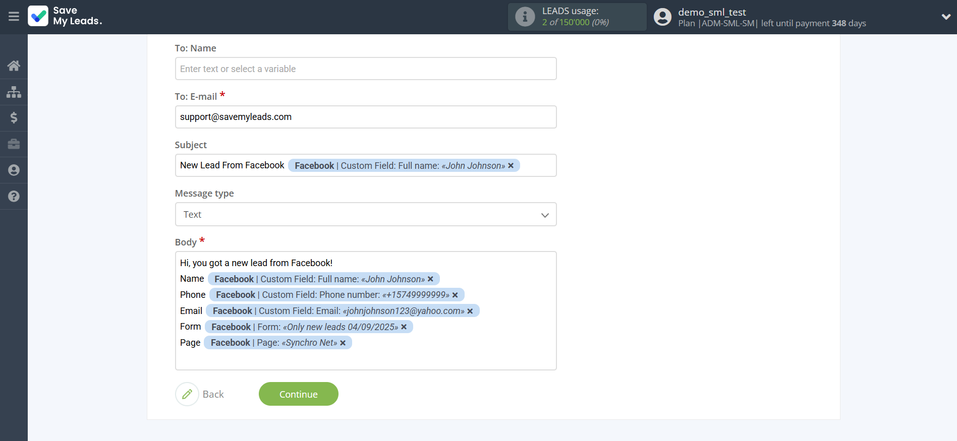Open connections sitemap icon in sidebar
This screenshot has width=957, height=441.
(x=14, y=92)
